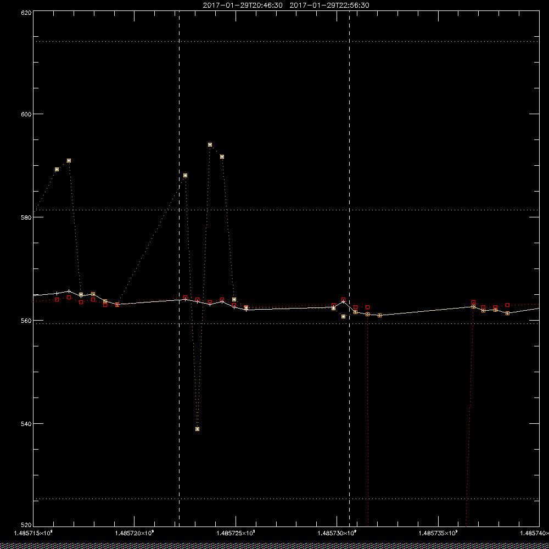The height and width of the screenshot is (549, 549).
Task: Select the highest orange data point near 594
Action: pyautogui.click(x=210, y=144)
